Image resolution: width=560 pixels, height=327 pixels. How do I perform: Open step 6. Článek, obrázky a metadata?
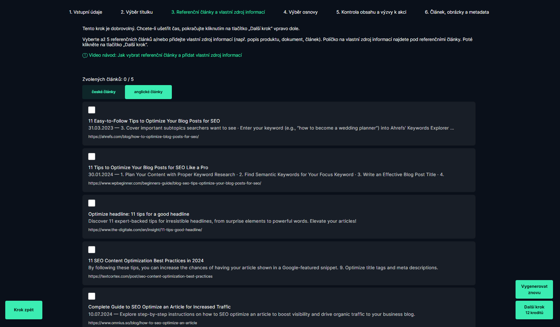(x=457, y=12)
